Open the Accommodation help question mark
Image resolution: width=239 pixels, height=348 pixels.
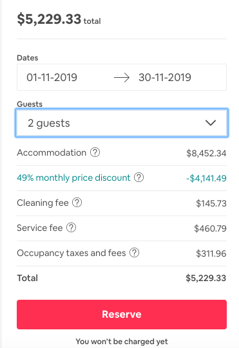[x=95, y=152]
